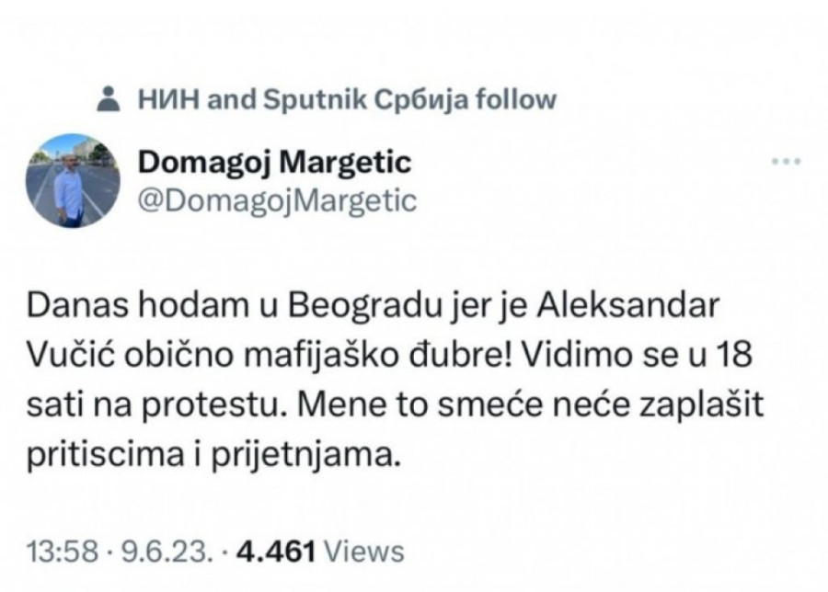
Task: Open Domagoj Margetic's profile avatar
Action: click(73, 180)
